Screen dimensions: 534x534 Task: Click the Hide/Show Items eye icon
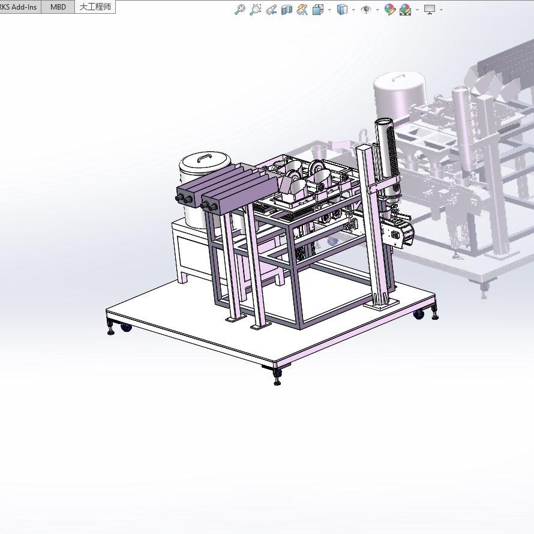(x=366, y=10)
